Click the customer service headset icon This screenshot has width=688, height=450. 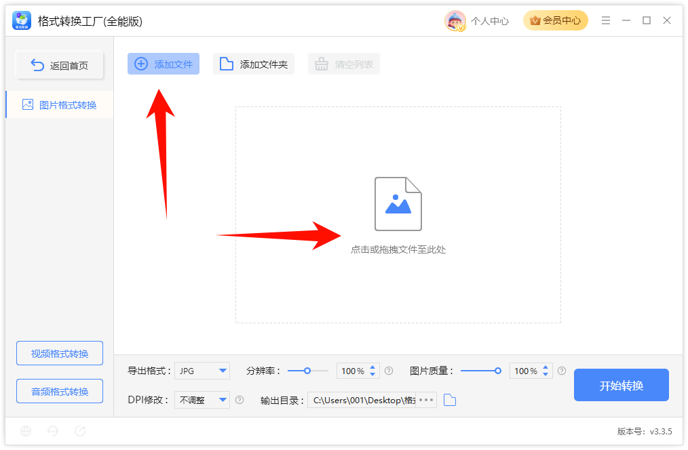pos(53,431)
